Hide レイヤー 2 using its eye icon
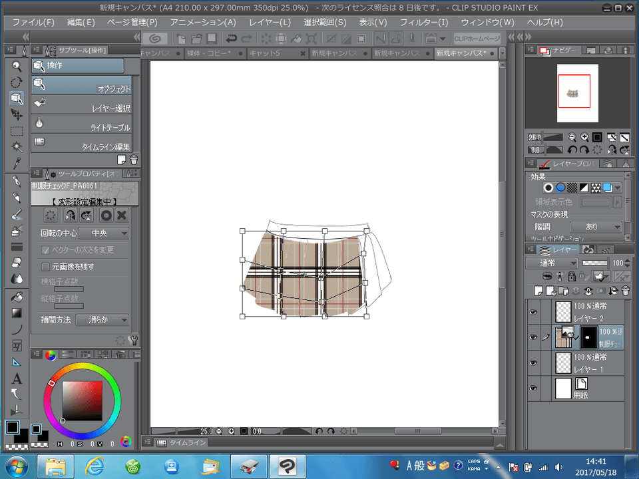Image resolution: width=639 pixels, height=479 pixels. pyautogui.click(x=532, y=312)
